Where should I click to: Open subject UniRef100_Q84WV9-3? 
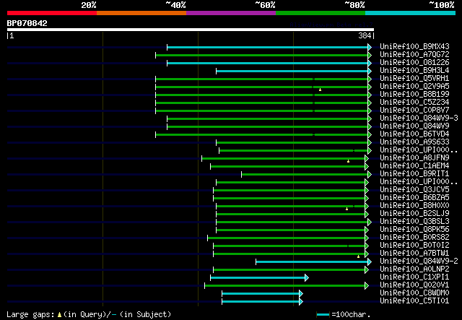click(419, 118)
